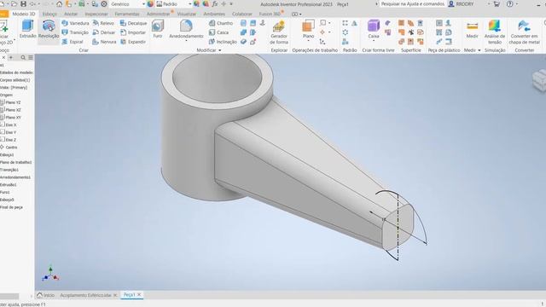The height and width of the screenshot is (307, 546).
Task: Select Plano de trabalho1 in browser
Action: [15, 162]
